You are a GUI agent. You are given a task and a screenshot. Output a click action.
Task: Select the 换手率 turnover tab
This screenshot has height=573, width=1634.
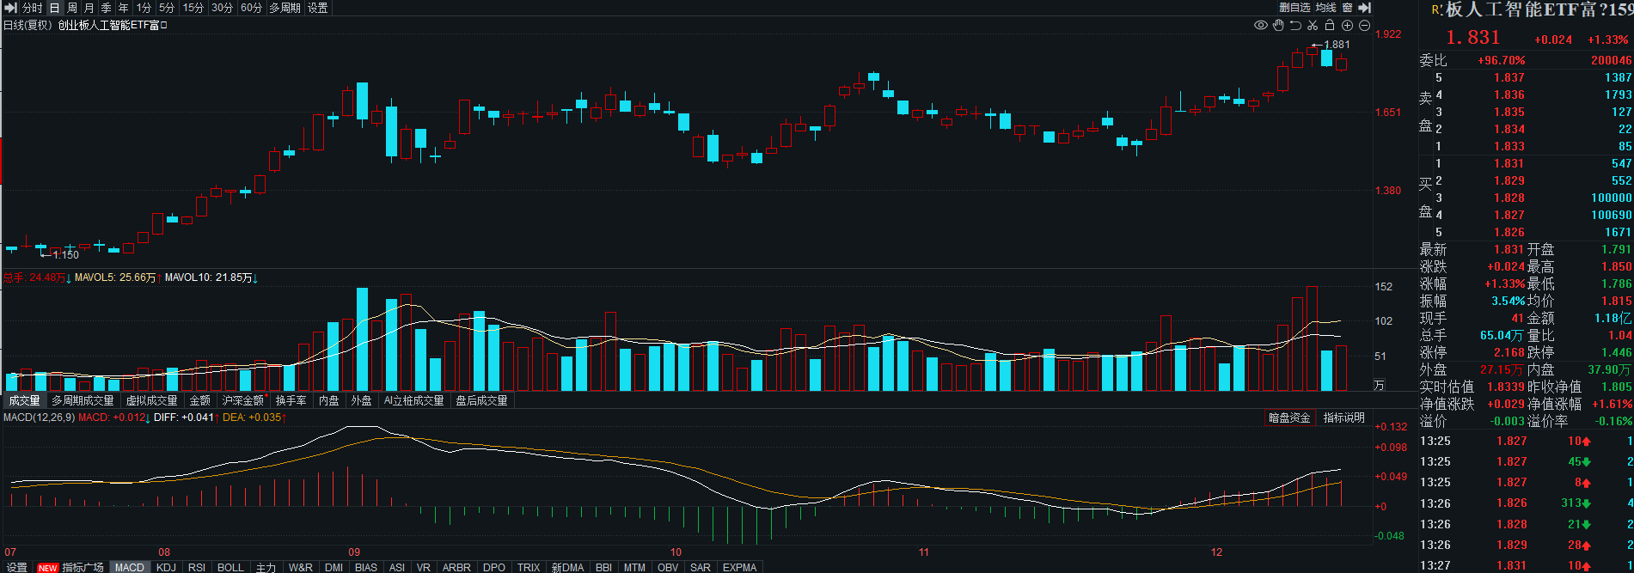[291, 400]
